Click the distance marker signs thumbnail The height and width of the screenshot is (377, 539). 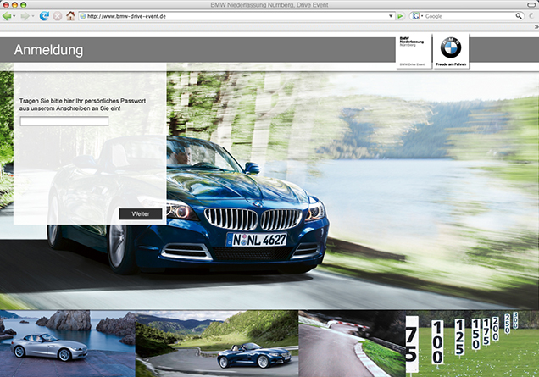pos(470,344)
